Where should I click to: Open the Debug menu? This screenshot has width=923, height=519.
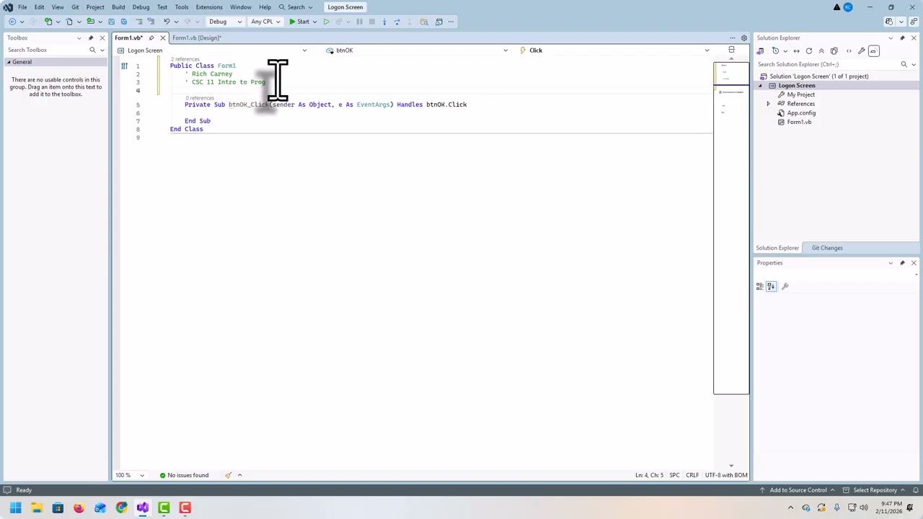(141, 7)
